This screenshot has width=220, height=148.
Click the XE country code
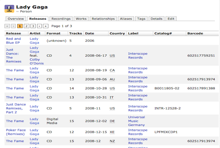pyautogui.click(x=112, y=132)
